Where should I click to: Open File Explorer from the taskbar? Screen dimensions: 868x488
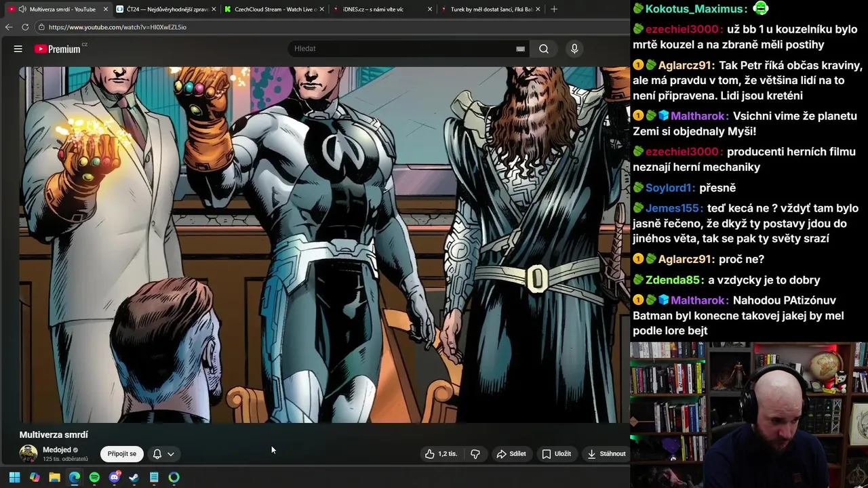click(x=54, y=477)
